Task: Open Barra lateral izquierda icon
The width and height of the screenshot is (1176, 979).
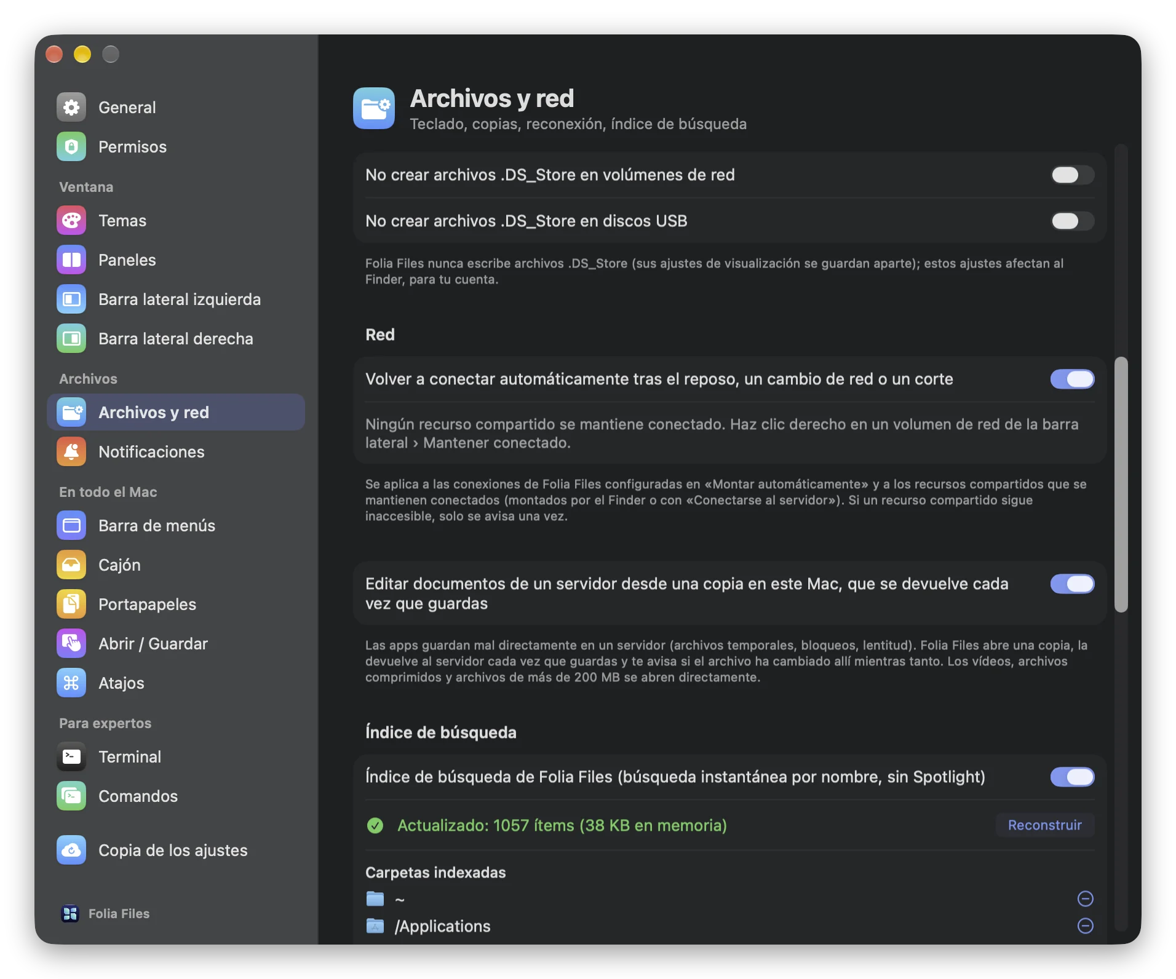Action: click(71, 299)
